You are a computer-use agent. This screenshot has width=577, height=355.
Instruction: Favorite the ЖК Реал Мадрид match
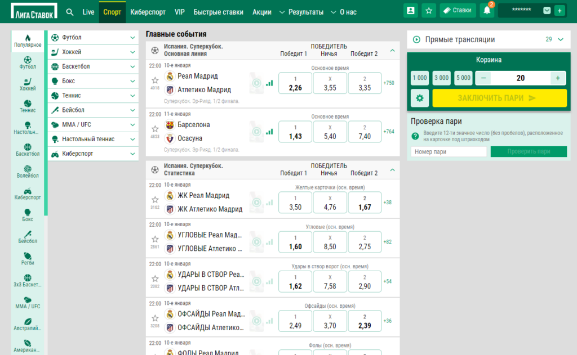pos(155,200)
